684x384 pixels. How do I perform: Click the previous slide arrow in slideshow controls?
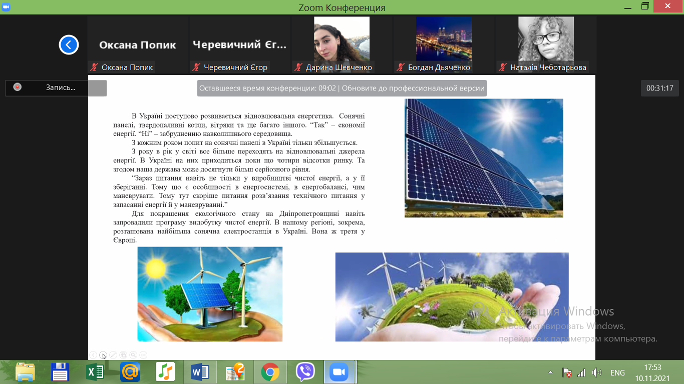93,355
